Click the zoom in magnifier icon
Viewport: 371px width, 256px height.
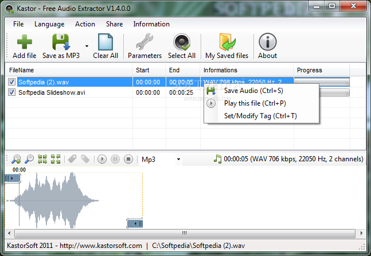tap(16, 159)
